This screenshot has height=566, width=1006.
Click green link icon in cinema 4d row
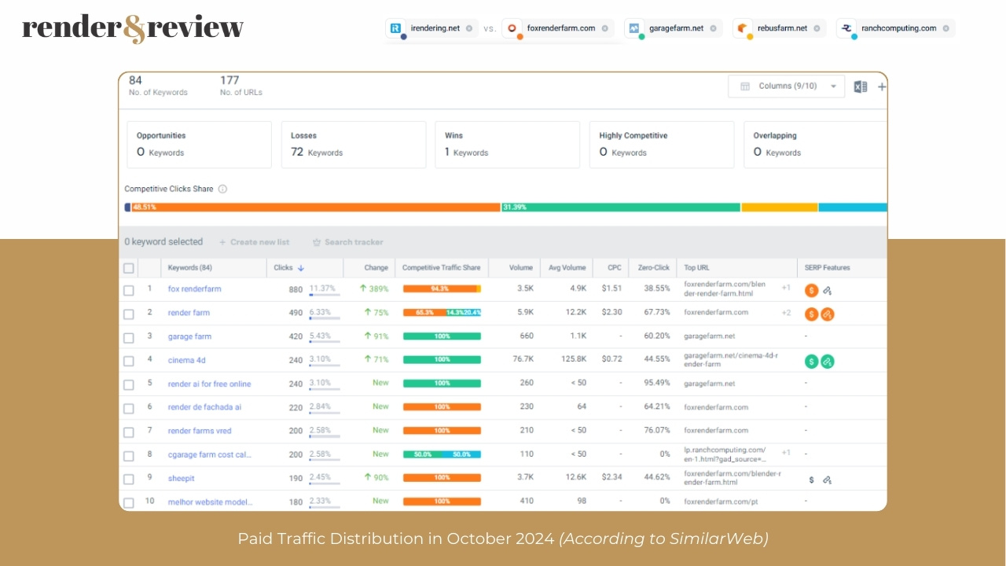pyautogui.click(x=828, y=362)
